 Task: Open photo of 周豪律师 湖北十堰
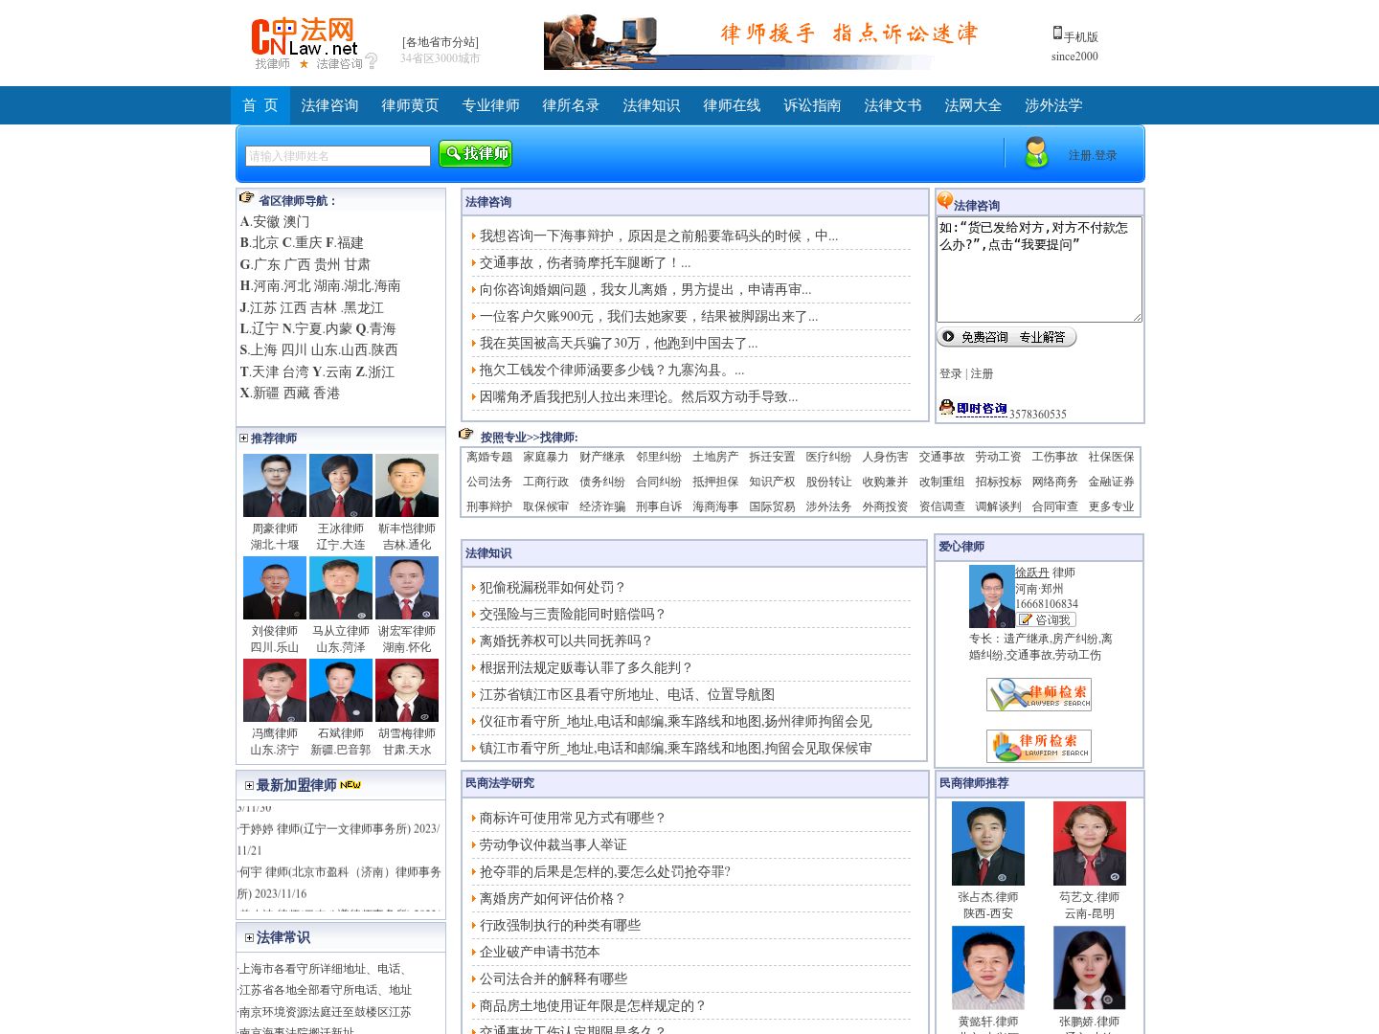275,485
